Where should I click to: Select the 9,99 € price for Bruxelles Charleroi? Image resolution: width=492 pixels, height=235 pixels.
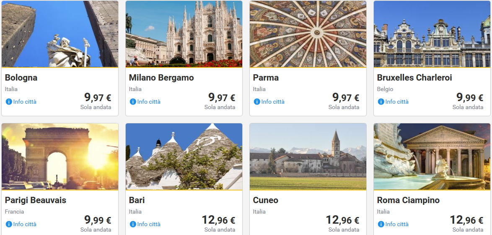pos(470,98)
